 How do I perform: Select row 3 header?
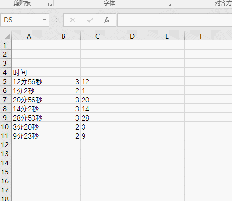click(x=6, y=63)
